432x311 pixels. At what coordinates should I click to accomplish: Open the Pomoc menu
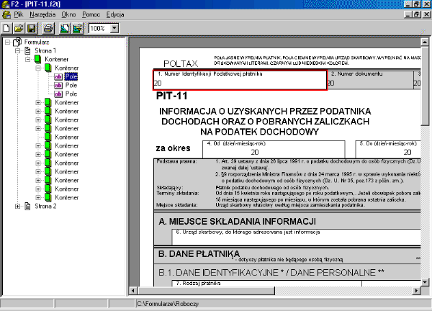point(91,14)
